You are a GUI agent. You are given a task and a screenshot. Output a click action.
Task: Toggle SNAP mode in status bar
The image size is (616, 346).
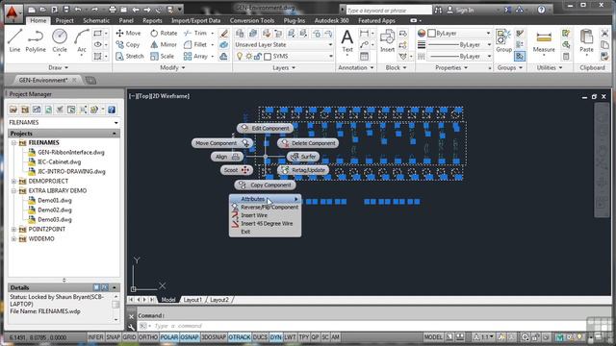(x=114, y=337)
